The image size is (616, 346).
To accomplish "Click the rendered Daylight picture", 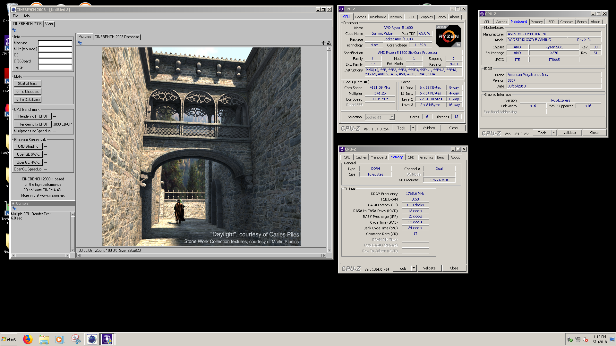I will click(x=201, y=147).
